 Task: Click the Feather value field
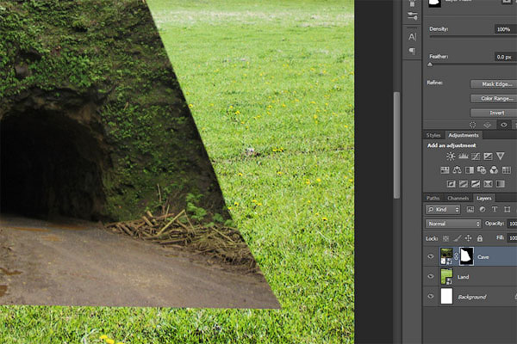(x=506, y=57)
